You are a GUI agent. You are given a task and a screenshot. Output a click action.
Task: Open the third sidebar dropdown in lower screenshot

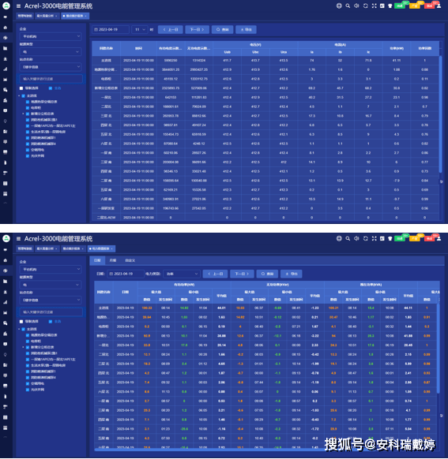[51, 300]
